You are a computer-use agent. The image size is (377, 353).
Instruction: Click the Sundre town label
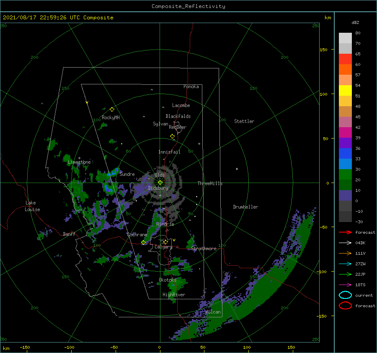(x=127, y=174)
